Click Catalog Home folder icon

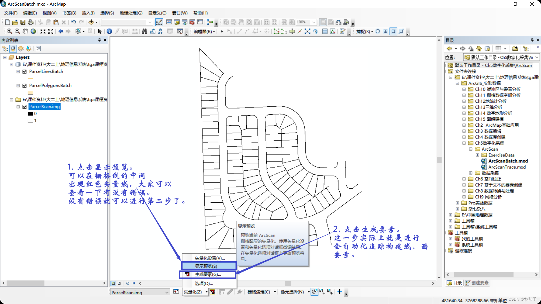(x=479, y=48)
